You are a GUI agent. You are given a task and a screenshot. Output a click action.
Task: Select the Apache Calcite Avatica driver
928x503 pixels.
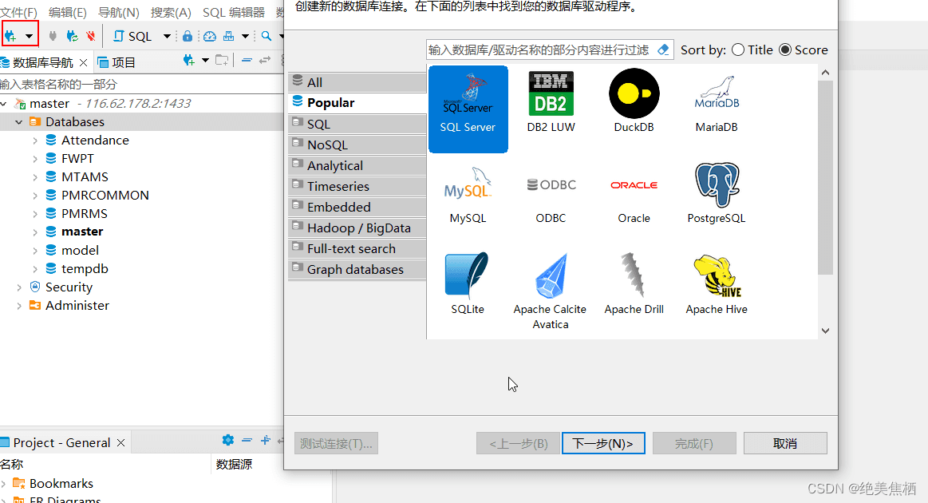551,291
